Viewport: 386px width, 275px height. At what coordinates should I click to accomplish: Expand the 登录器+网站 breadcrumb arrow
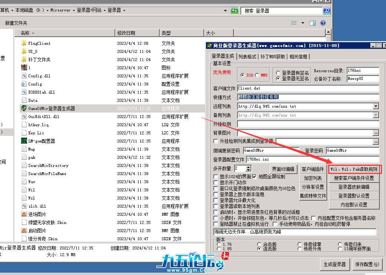(x=104, y=10)
